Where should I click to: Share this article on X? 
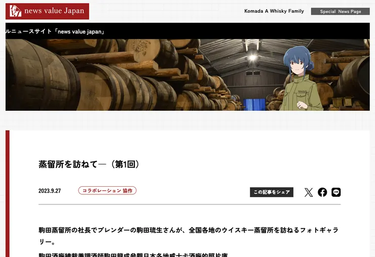[x=309, y=192]
